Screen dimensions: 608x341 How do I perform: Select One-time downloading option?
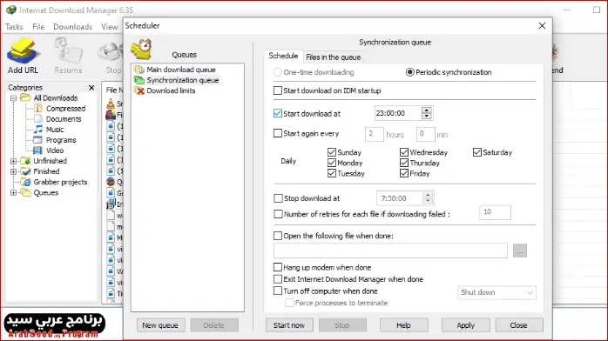pyautogui.click(x=277, y=72)
